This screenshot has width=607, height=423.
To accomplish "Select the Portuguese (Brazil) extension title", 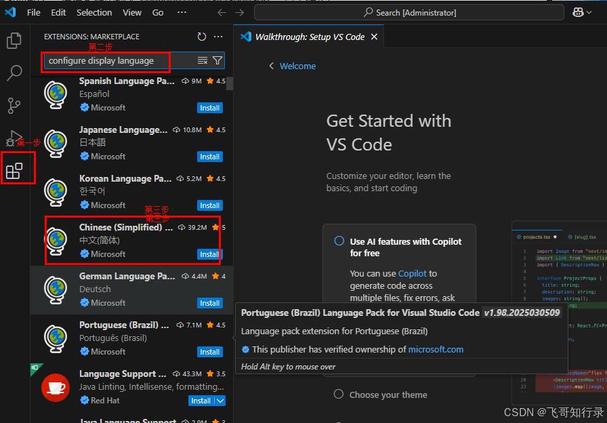I will click(124, 325).
